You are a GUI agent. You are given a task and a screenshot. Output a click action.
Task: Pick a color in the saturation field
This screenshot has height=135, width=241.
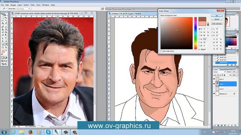[177, 33]
